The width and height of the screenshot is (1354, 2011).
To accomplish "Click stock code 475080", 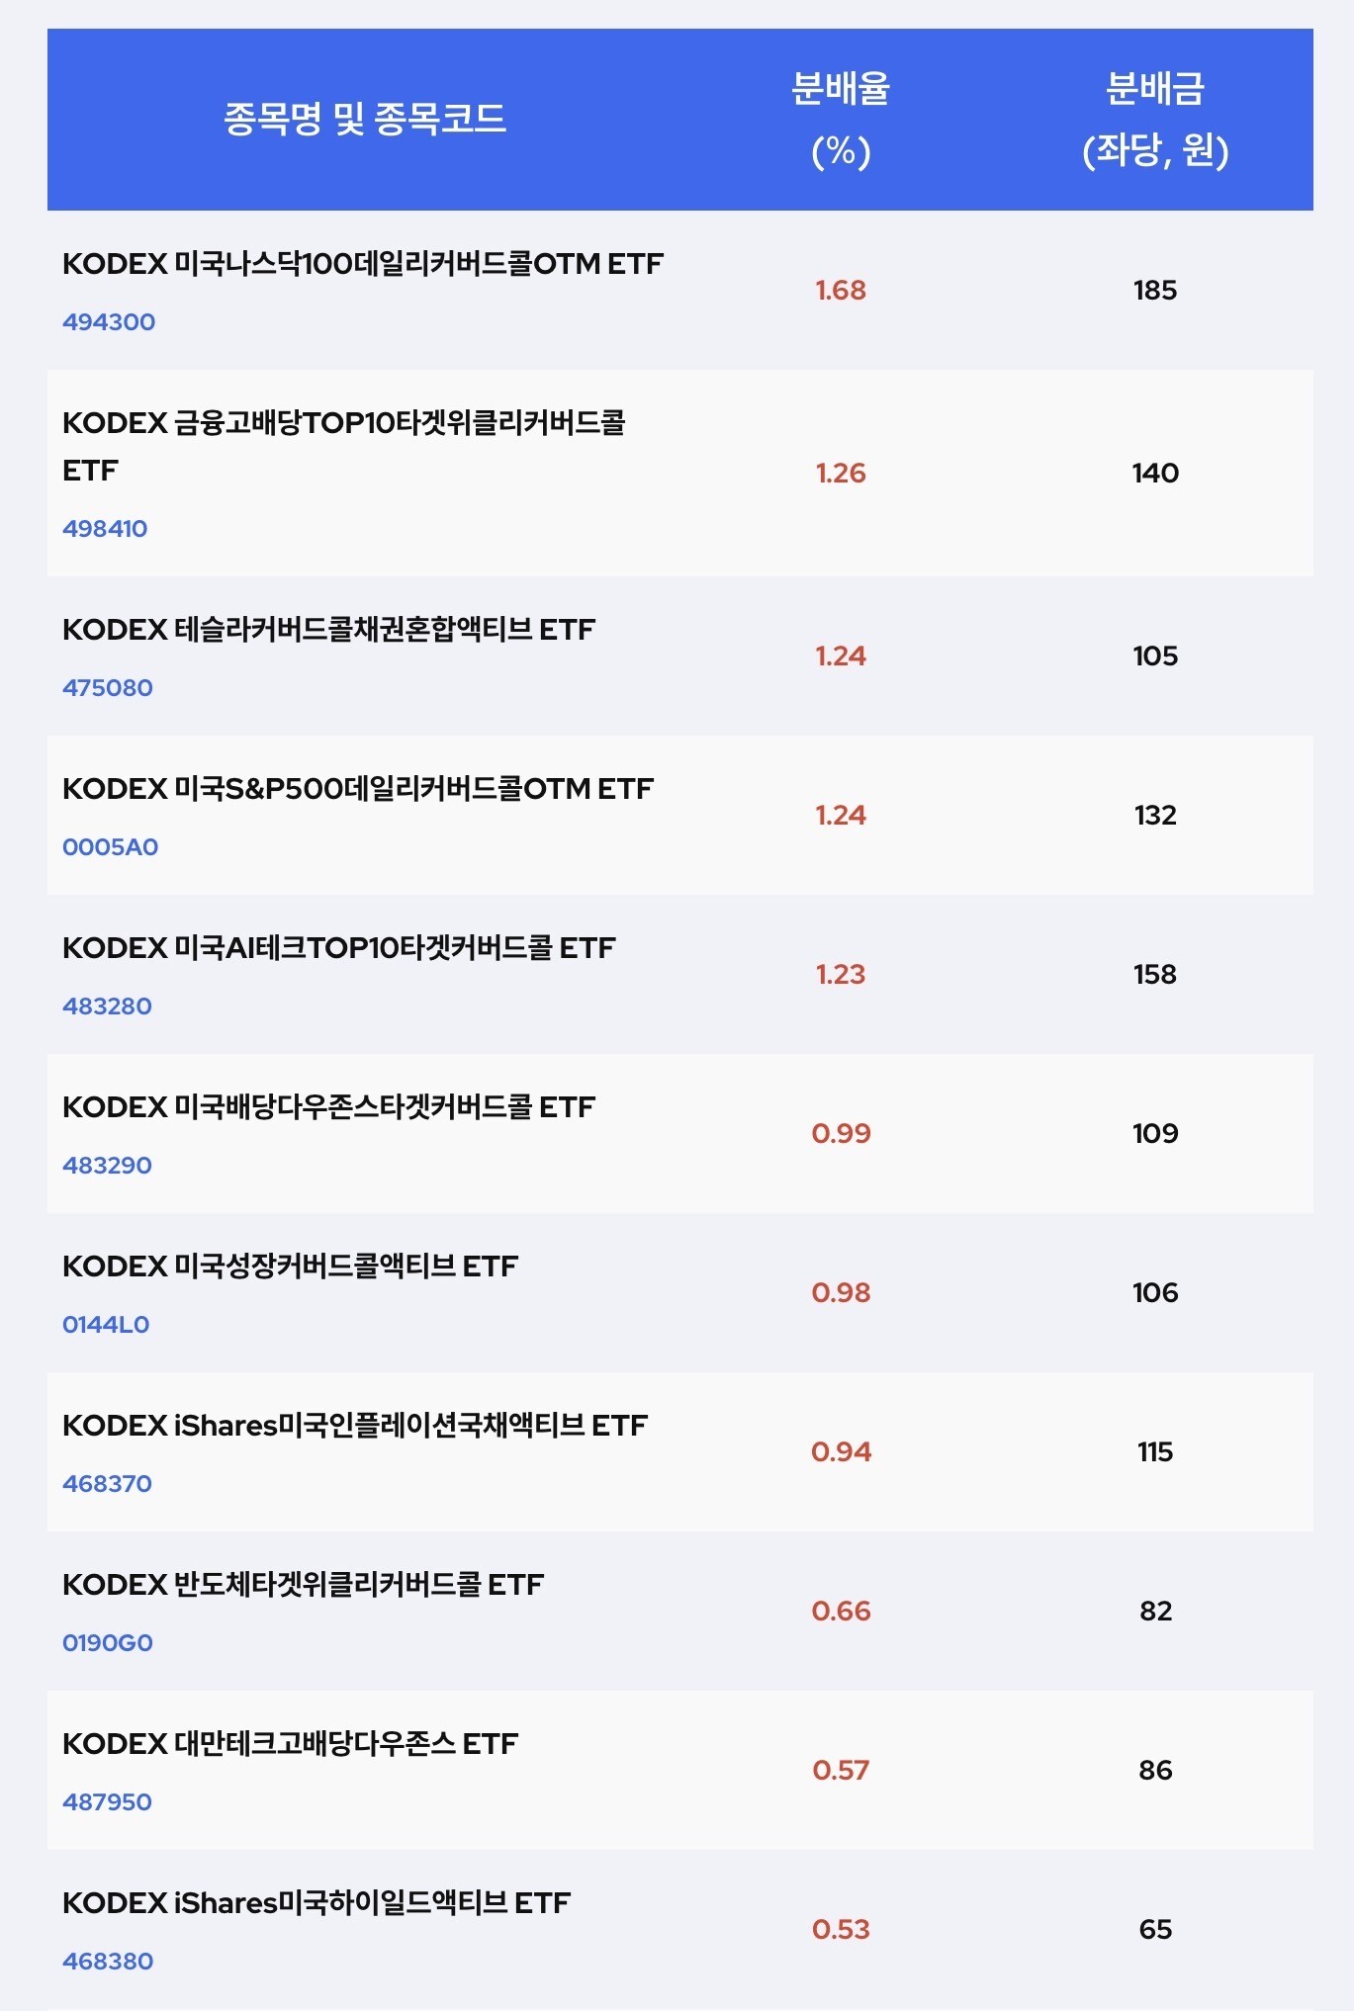I will (108, 688).
